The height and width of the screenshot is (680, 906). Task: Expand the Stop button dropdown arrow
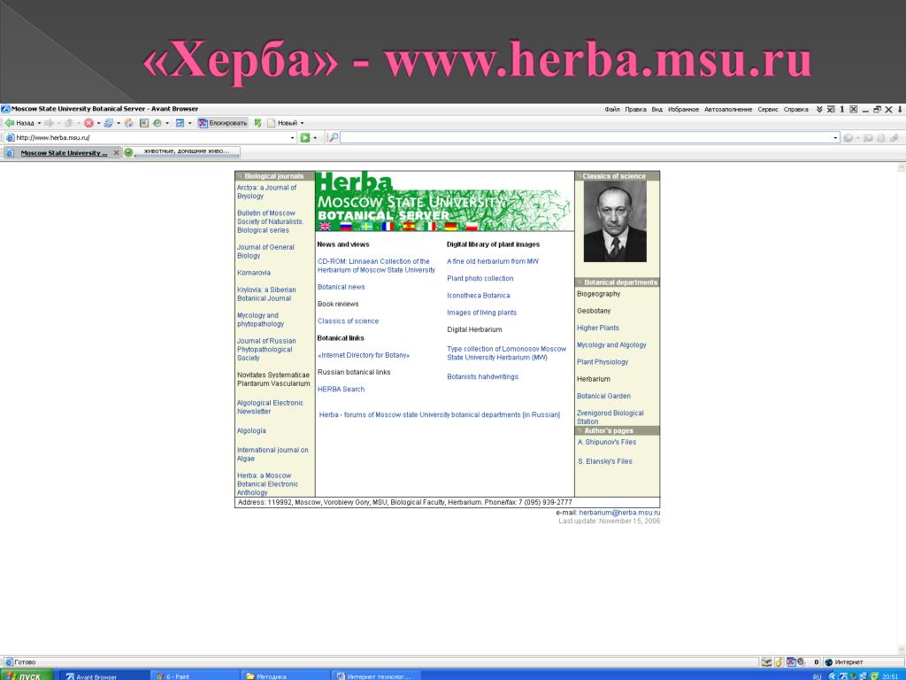point(98,123)
